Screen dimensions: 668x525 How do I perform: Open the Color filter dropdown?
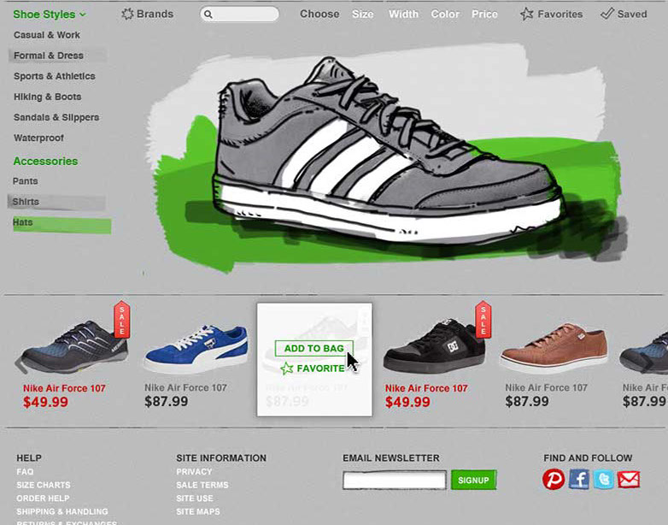pos(445,14)
